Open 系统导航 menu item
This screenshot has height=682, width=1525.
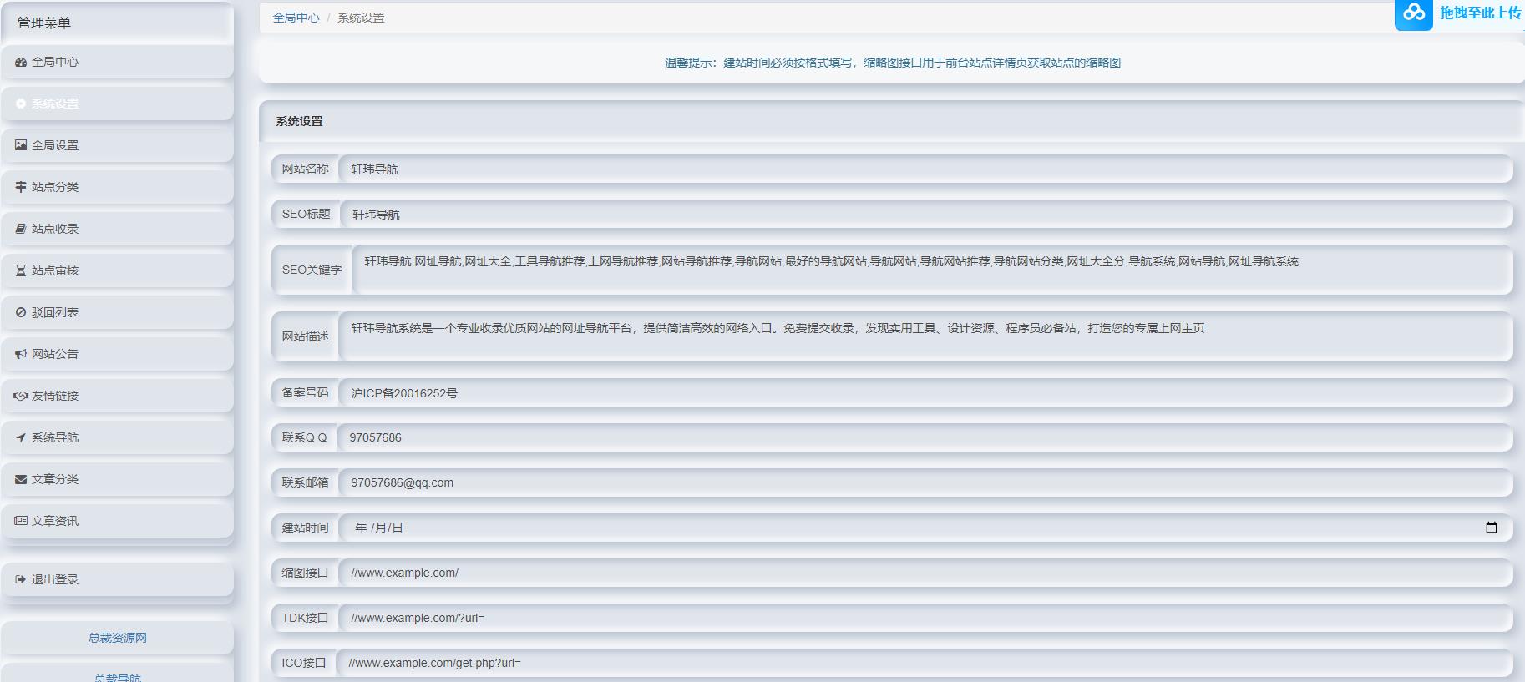[117, 437]
